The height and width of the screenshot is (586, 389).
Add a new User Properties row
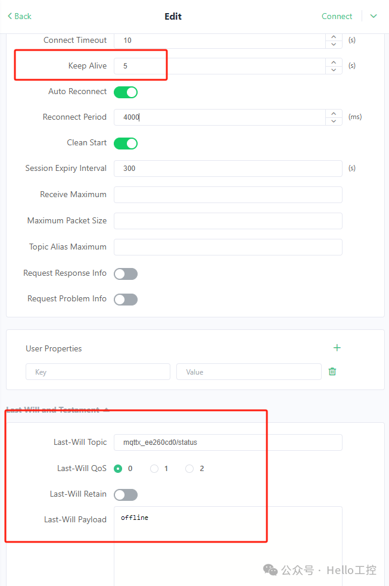[337, 348]
